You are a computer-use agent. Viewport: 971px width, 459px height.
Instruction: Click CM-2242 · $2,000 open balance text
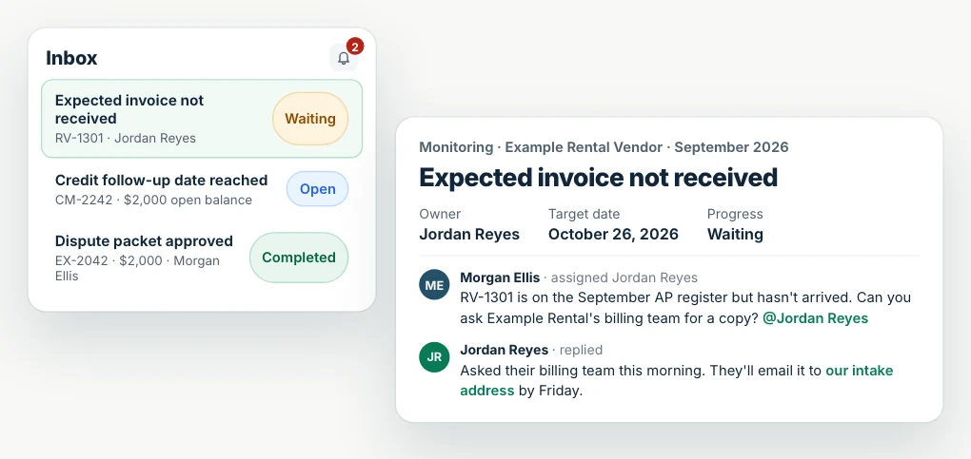pyautogui.click(x=153, y=200)
